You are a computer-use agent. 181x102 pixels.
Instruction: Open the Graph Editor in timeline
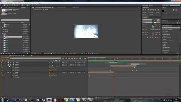(x=85, y=58)
